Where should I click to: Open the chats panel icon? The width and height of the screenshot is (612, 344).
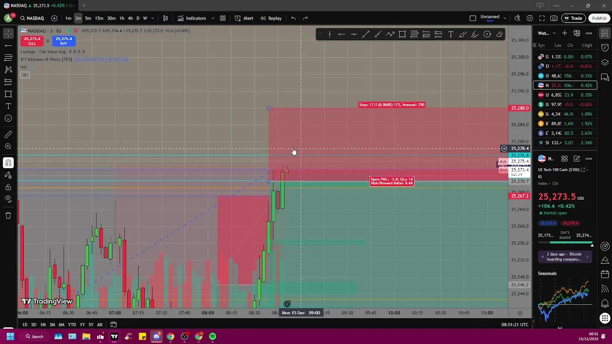coord(605,77)
